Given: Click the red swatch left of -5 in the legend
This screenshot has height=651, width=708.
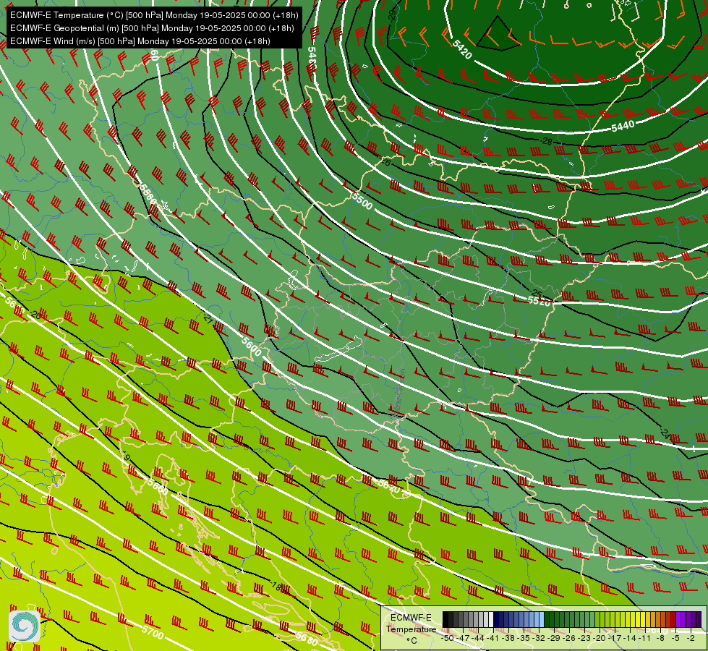Looking at the screenshot, I should point(674,619).
